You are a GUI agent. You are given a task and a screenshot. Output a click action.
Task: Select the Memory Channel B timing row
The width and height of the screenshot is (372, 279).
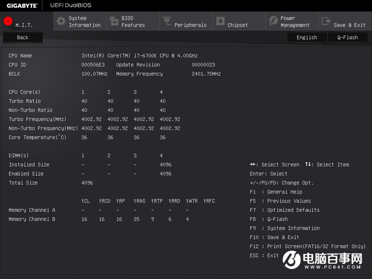[x=32, y=219]
